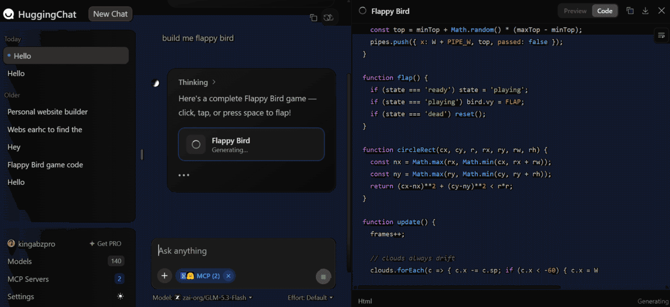The height and width of the screenshot is (307, 670).
Task: Toggle light/dark theme sun icon
Action: tap(120, 296)
